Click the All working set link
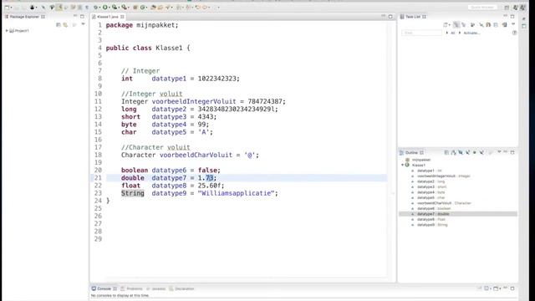Screen dimensions: 535x301 point(453,33)
